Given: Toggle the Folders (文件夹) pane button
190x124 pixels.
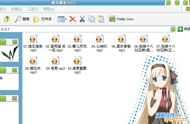Looking at the screenshot, I should point(42,19).
